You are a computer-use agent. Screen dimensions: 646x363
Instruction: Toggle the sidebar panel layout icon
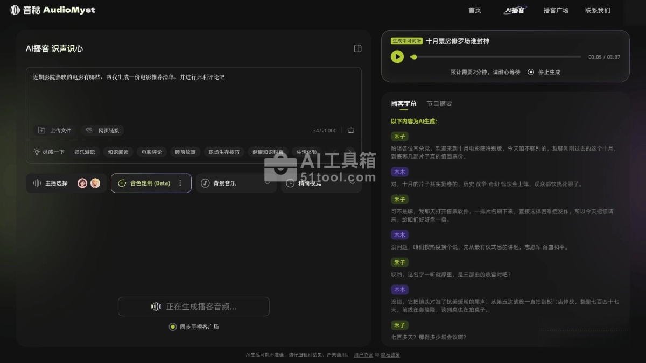[357, 48]
